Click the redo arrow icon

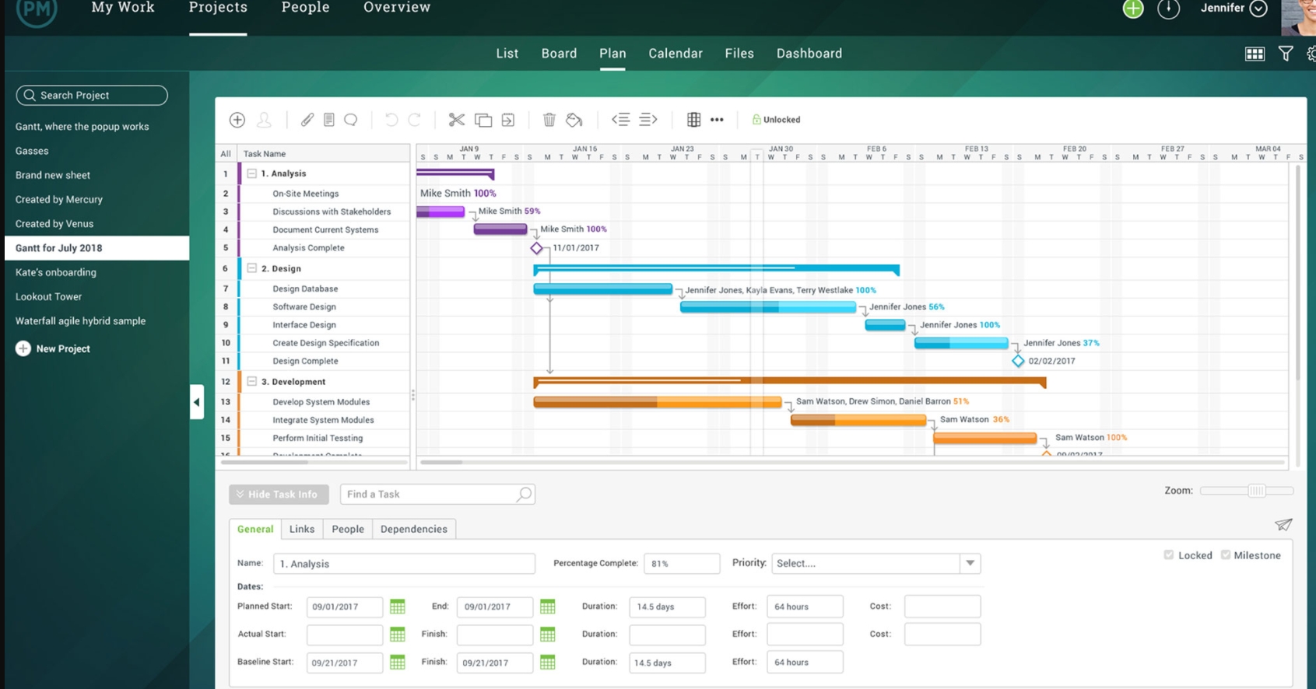[415, 120]
